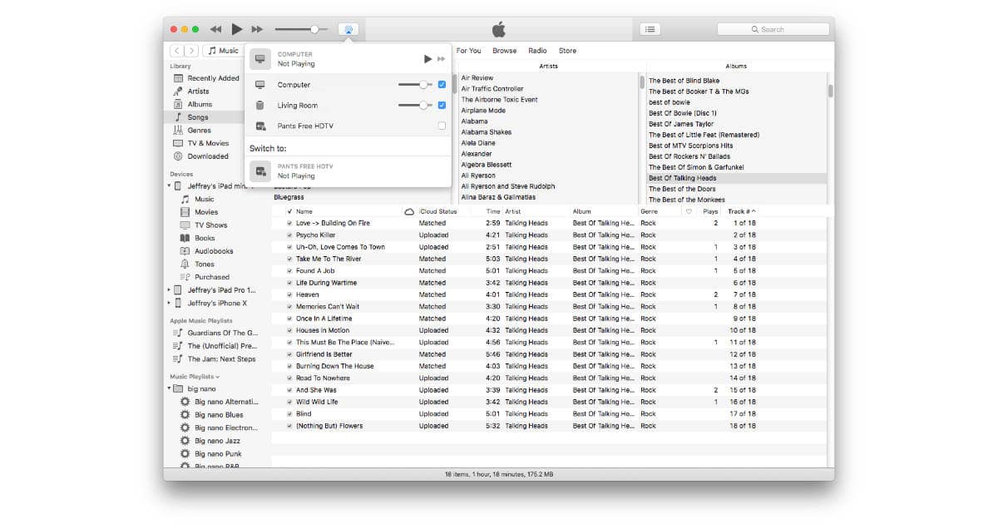The height and width of the screenshot is (524, 998).
Task: Expand Jeffrey's iPad Pro device
Action: (x=170, y=290)
